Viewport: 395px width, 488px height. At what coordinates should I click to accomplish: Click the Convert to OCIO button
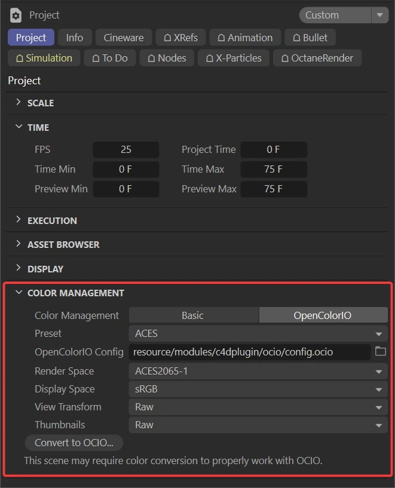point(74,443)
